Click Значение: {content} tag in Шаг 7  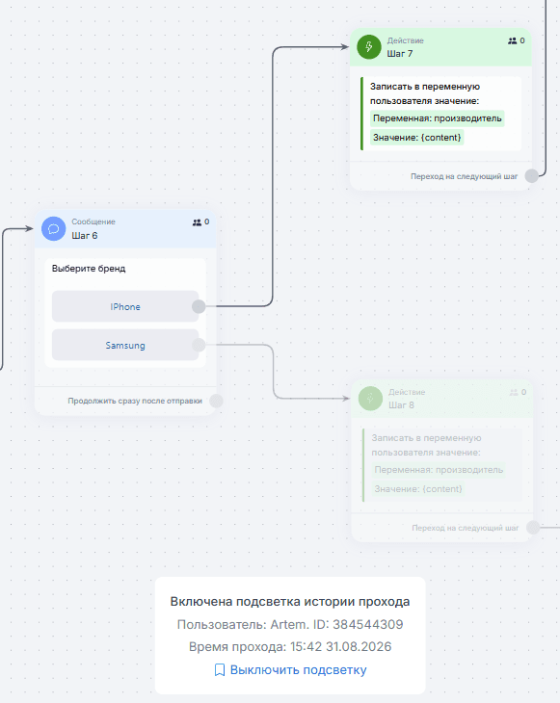point(416,137)
